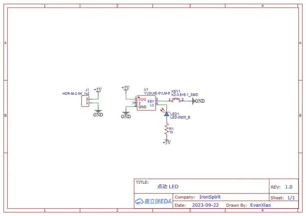The image size is (306, 216).
Task: Select the LED1 diode symbol
Action: 166,114
